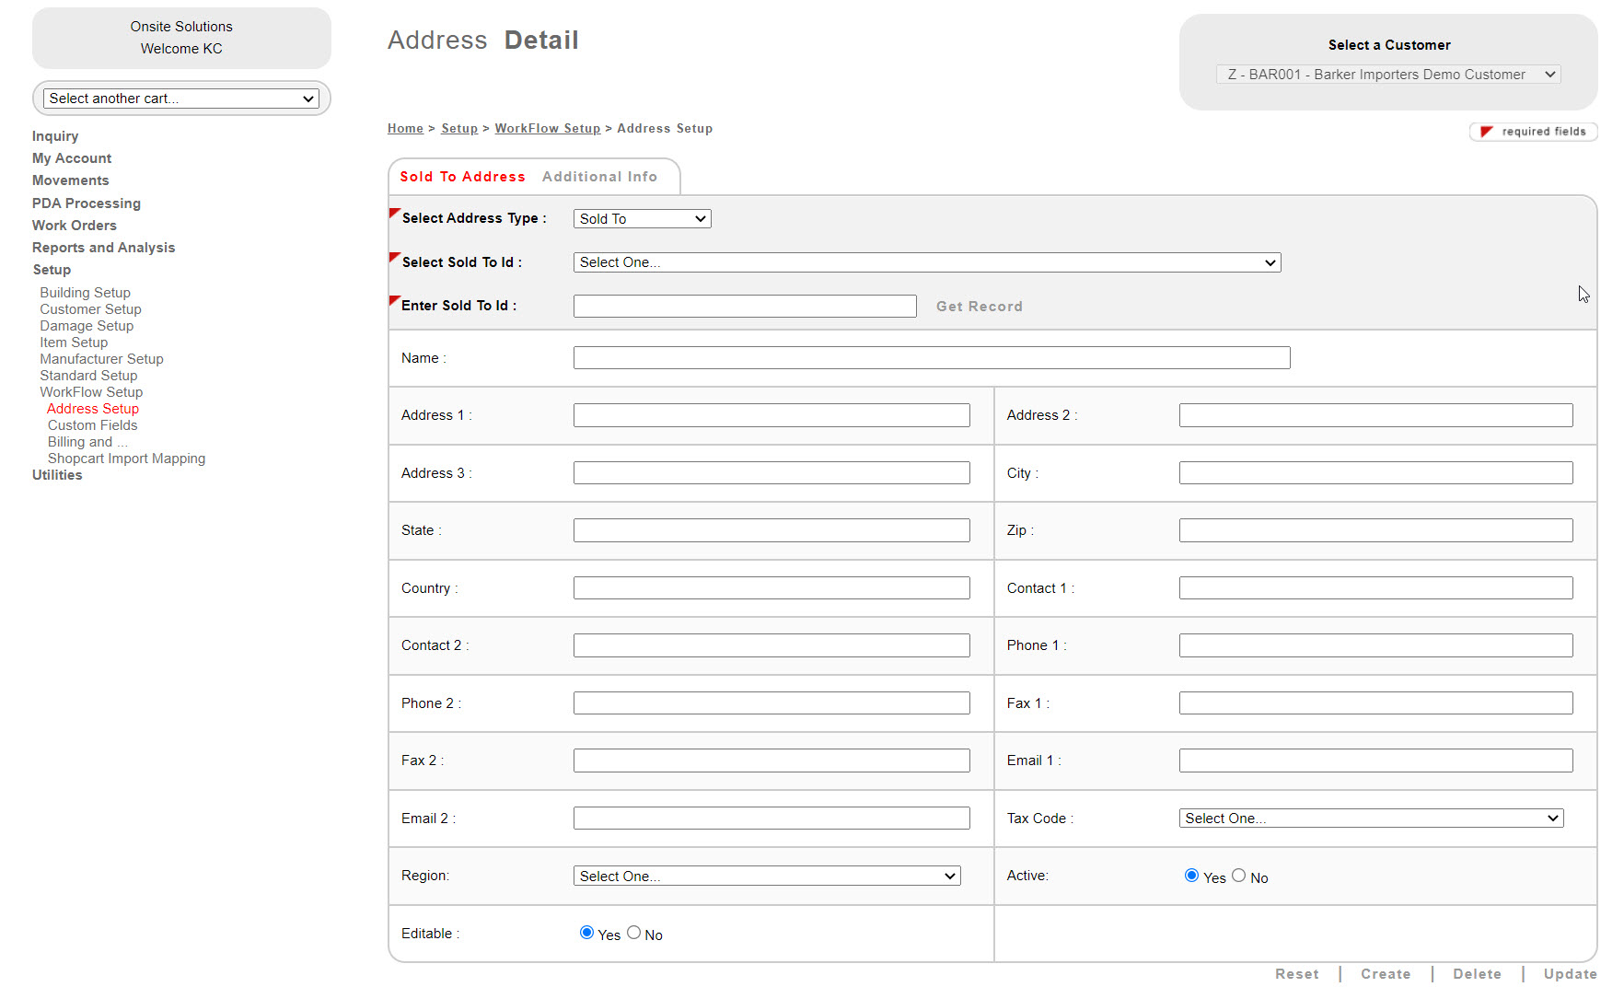Expand the Select Sold To Id dropdown
1624x987 pixels.
[x=926, y=262]
